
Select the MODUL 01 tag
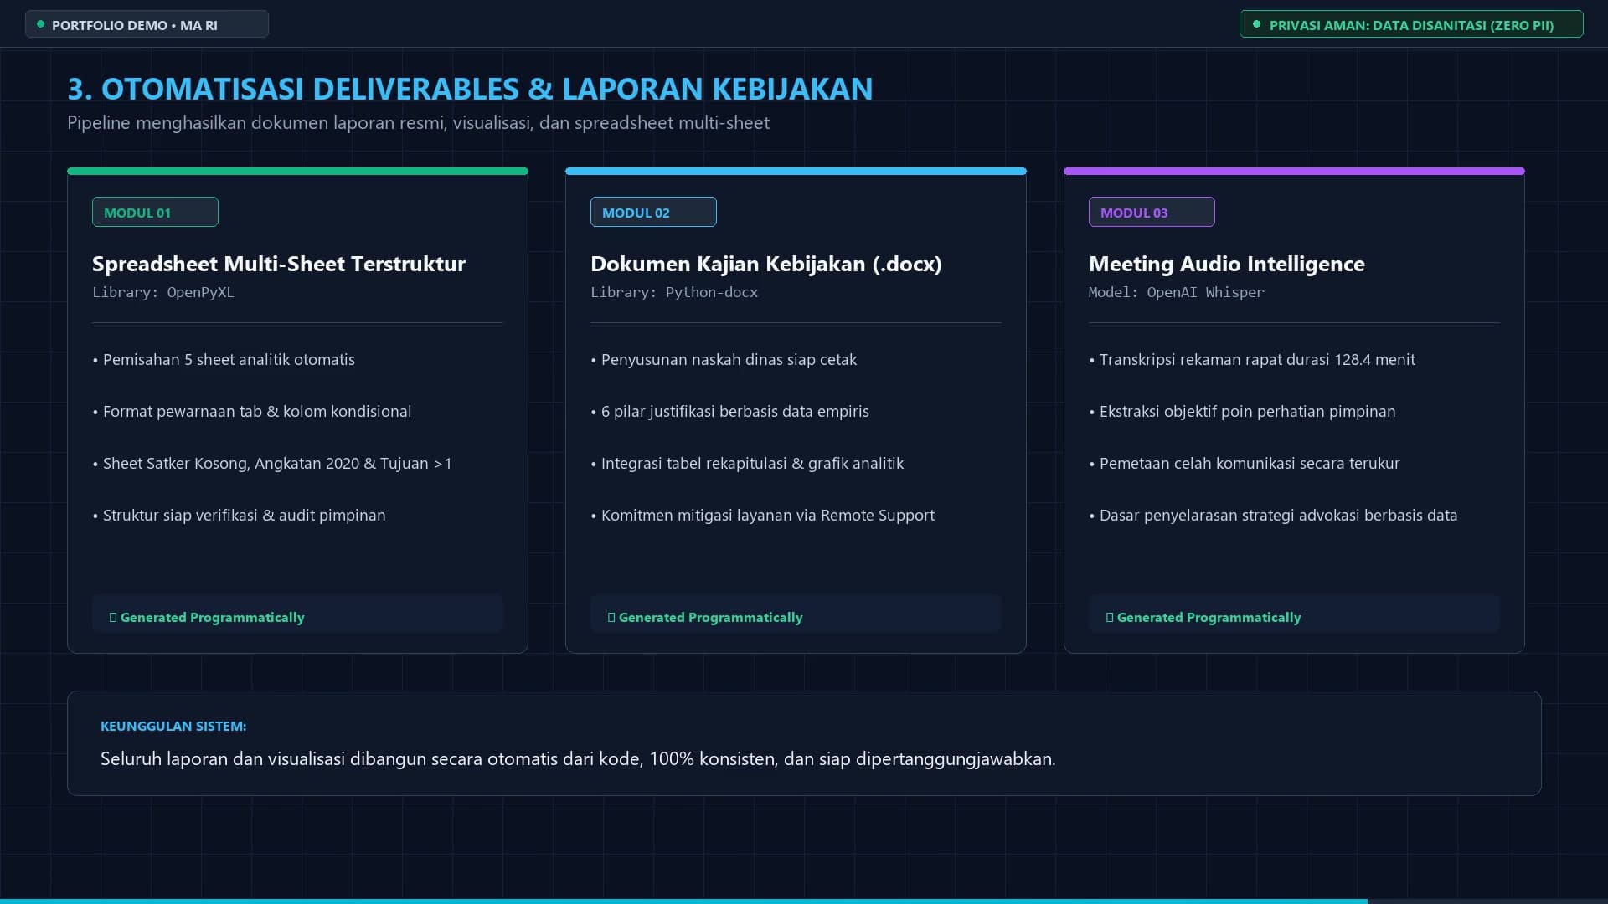click(x=155, y=212)
